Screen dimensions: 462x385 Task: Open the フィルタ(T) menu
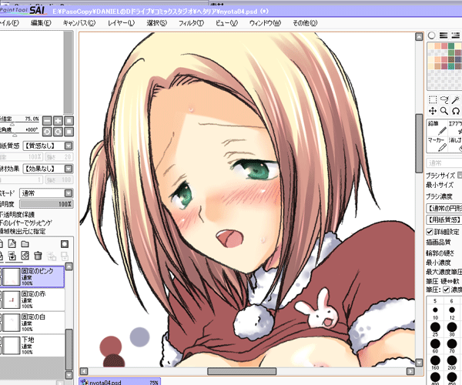191,23
